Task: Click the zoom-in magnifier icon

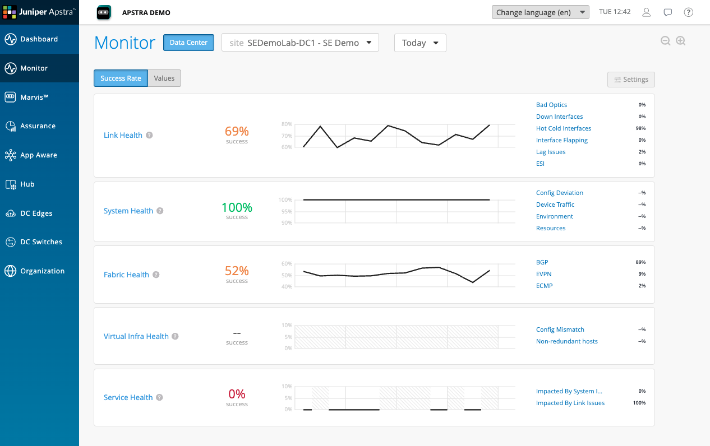Action: 681,40
